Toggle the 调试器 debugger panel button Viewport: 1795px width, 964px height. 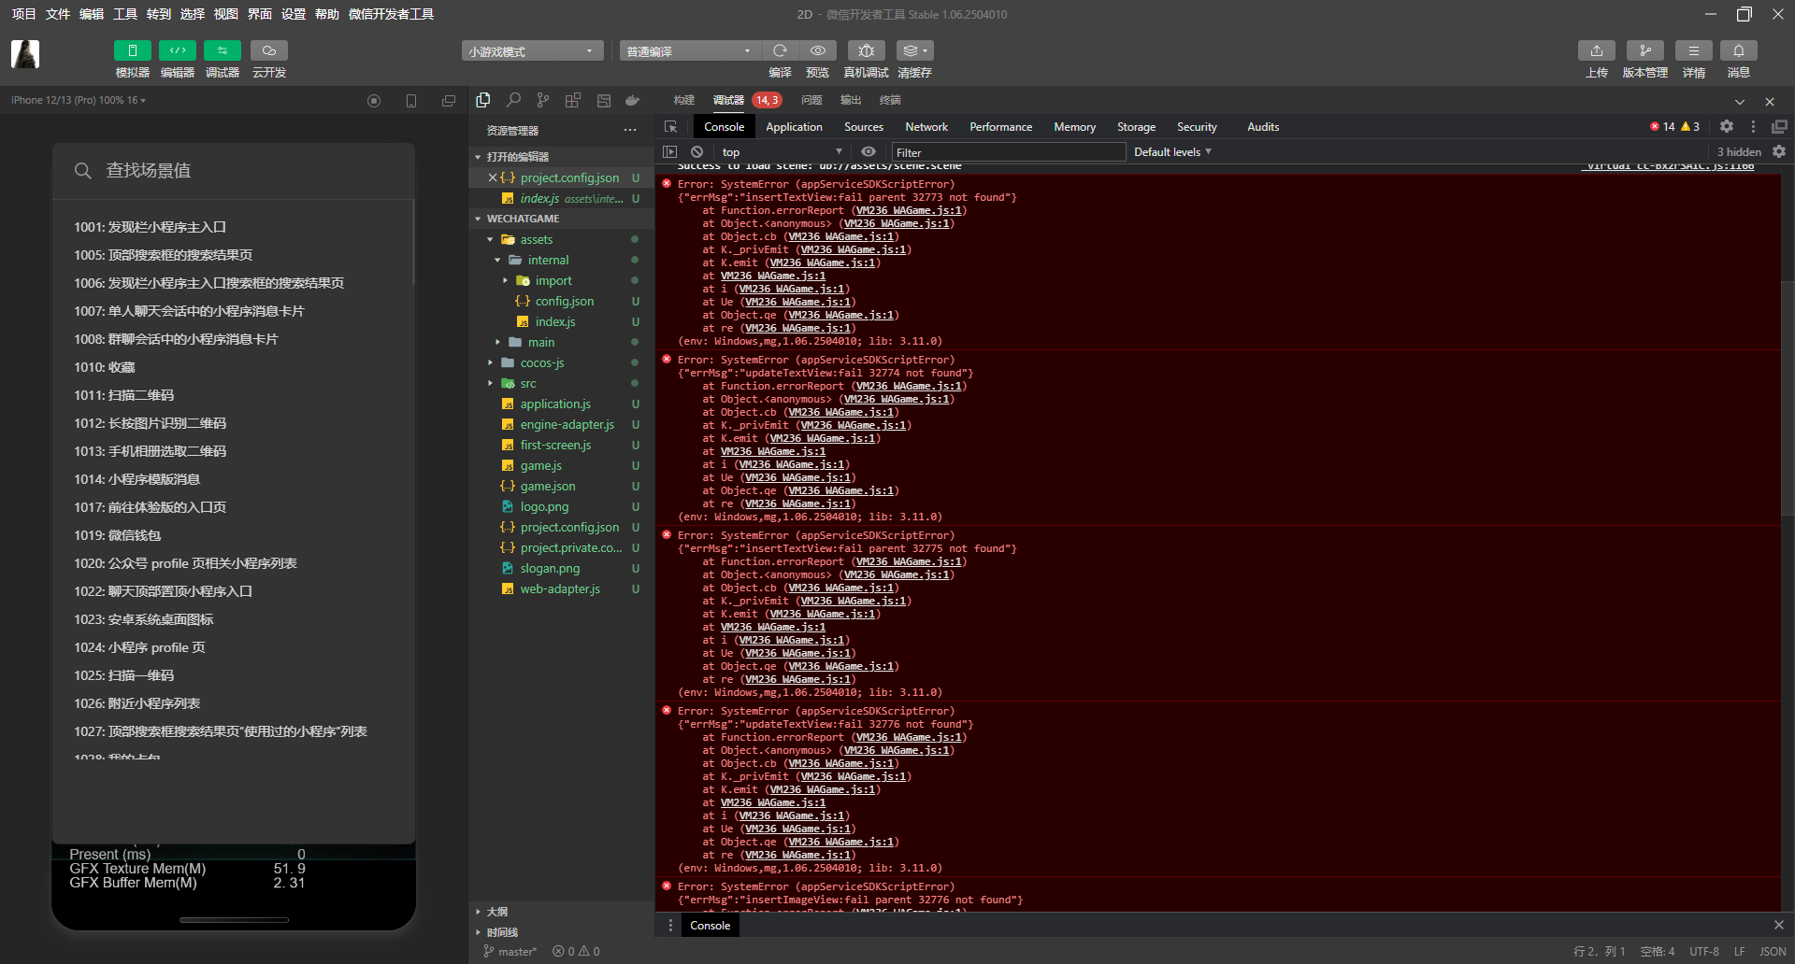223,50
